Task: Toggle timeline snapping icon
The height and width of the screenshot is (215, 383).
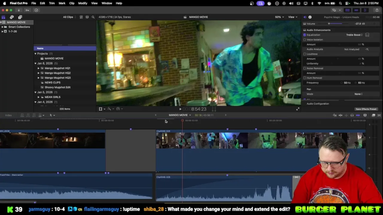Action: point(358,115)
